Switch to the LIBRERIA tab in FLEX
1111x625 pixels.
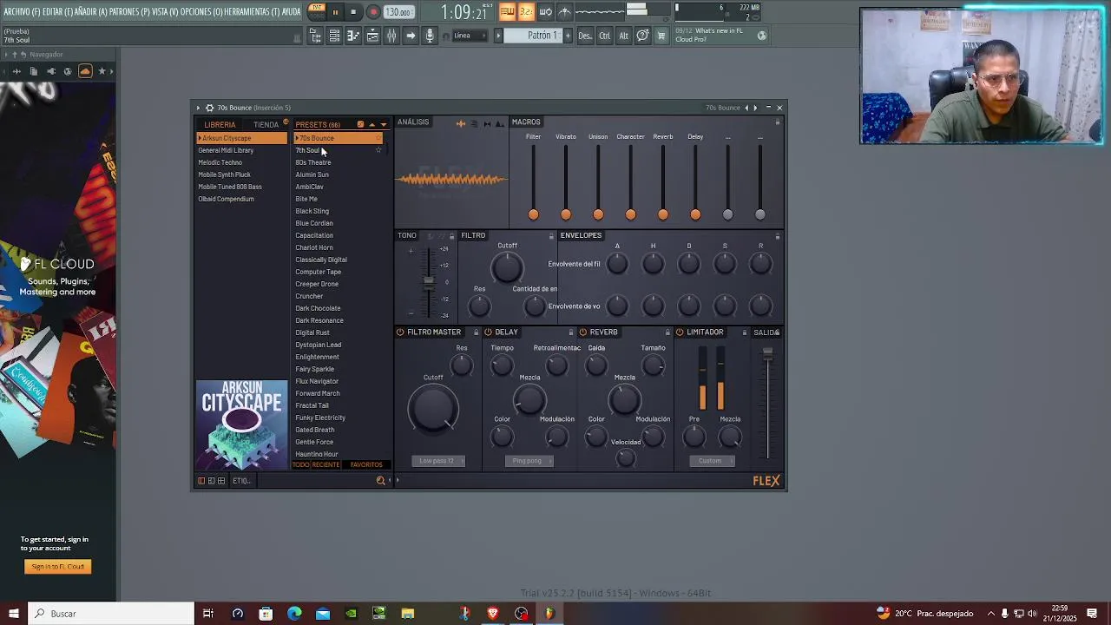tap(220, 124)
